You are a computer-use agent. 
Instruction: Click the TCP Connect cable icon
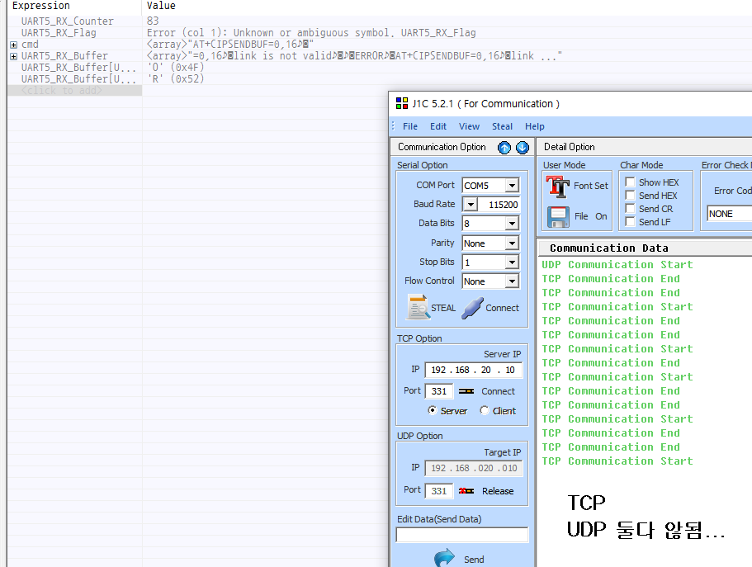tap(466, 391)
